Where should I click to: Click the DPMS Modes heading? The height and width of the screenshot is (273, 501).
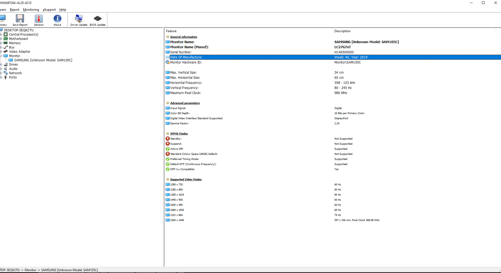179,133
